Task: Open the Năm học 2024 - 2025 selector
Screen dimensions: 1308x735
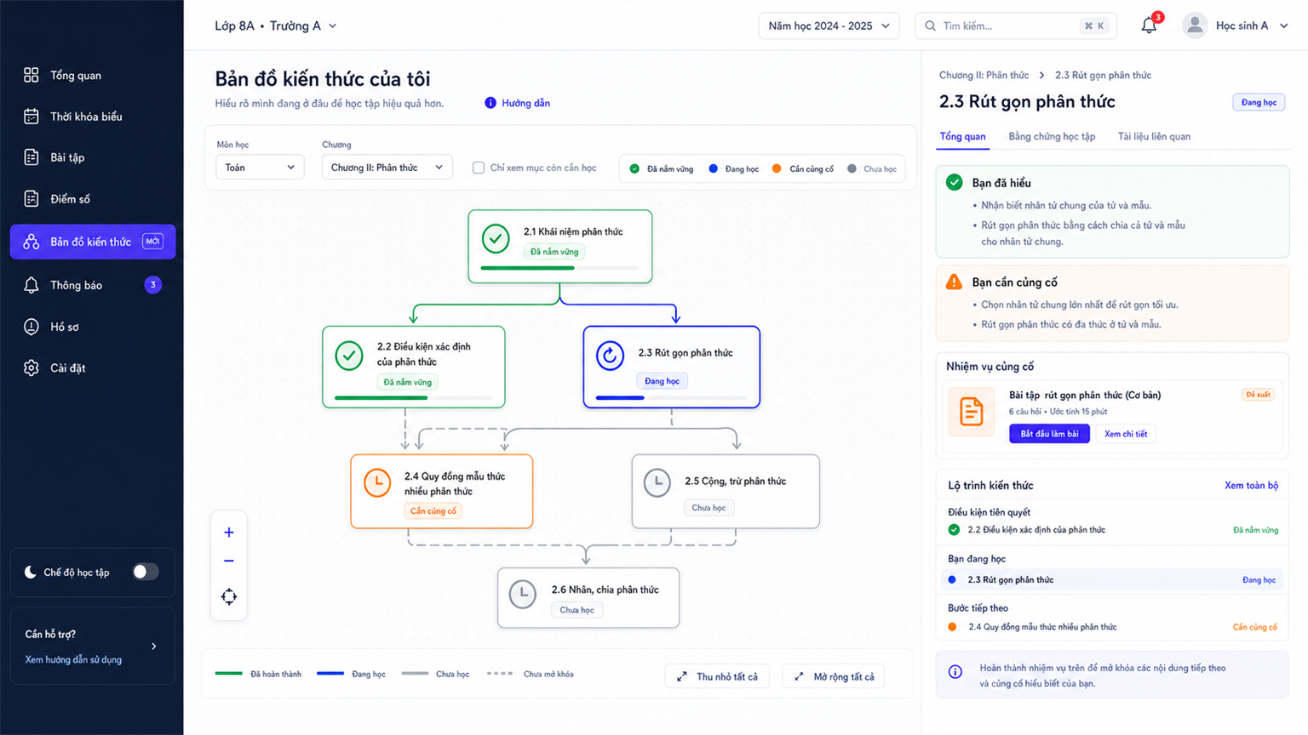Action: coord(829,26)
